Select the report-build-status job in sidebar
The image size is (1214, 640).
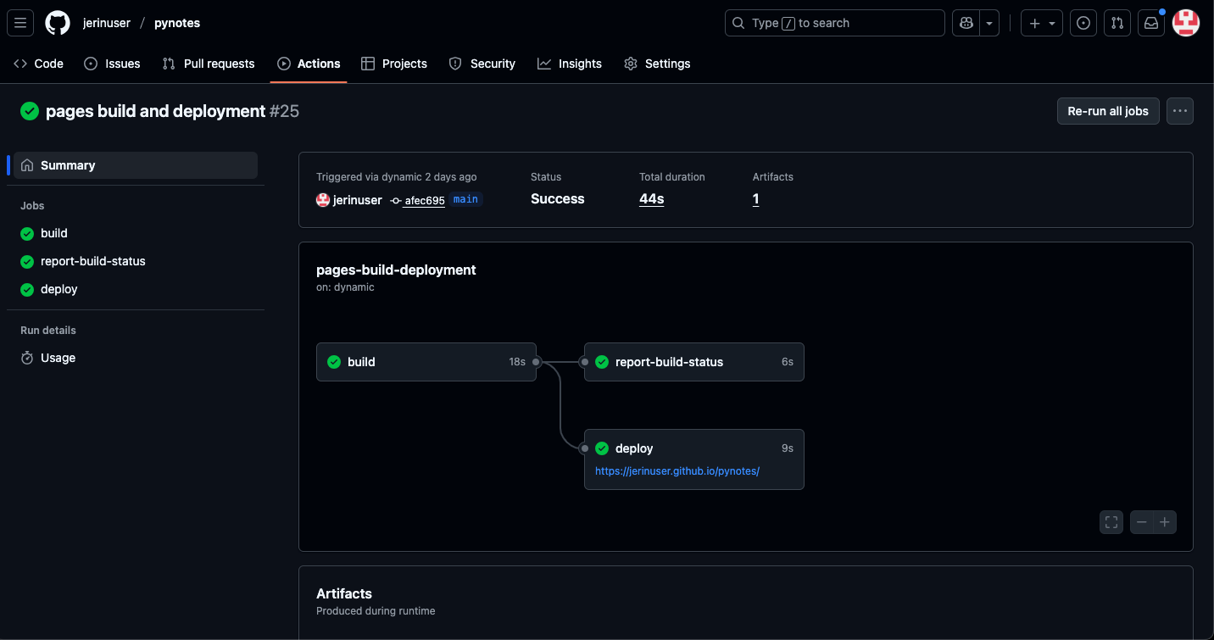tap(92, 261)
